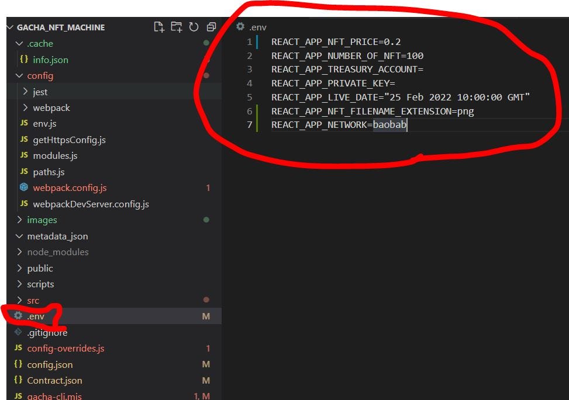Click line number 5 in the gutter
The image size is (569, 400).
pos(249,98)
